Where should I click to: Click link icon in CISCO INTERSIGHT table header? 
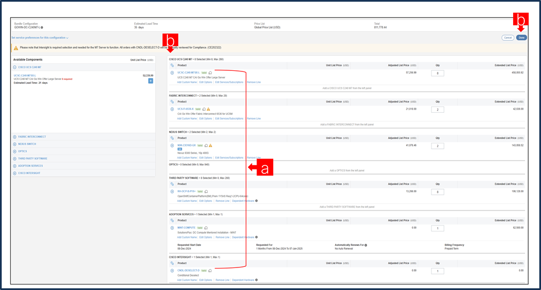[x=172, y=263]
